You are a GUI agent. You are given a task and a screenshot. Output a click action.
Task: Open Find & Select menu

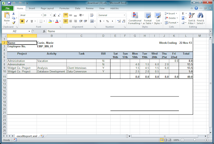point(201,18)
